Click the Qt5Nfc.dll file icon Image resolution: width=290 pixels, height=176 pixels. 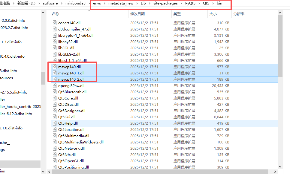tap(55, 155)
